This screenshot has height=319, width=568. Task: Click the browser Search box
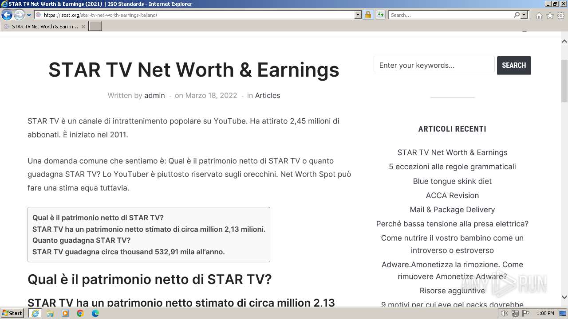coord(451,15)
